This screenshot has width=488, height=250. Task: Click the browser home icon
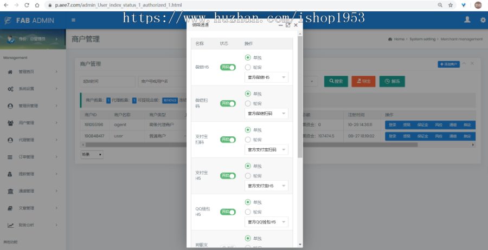click(x=37, y=5)
